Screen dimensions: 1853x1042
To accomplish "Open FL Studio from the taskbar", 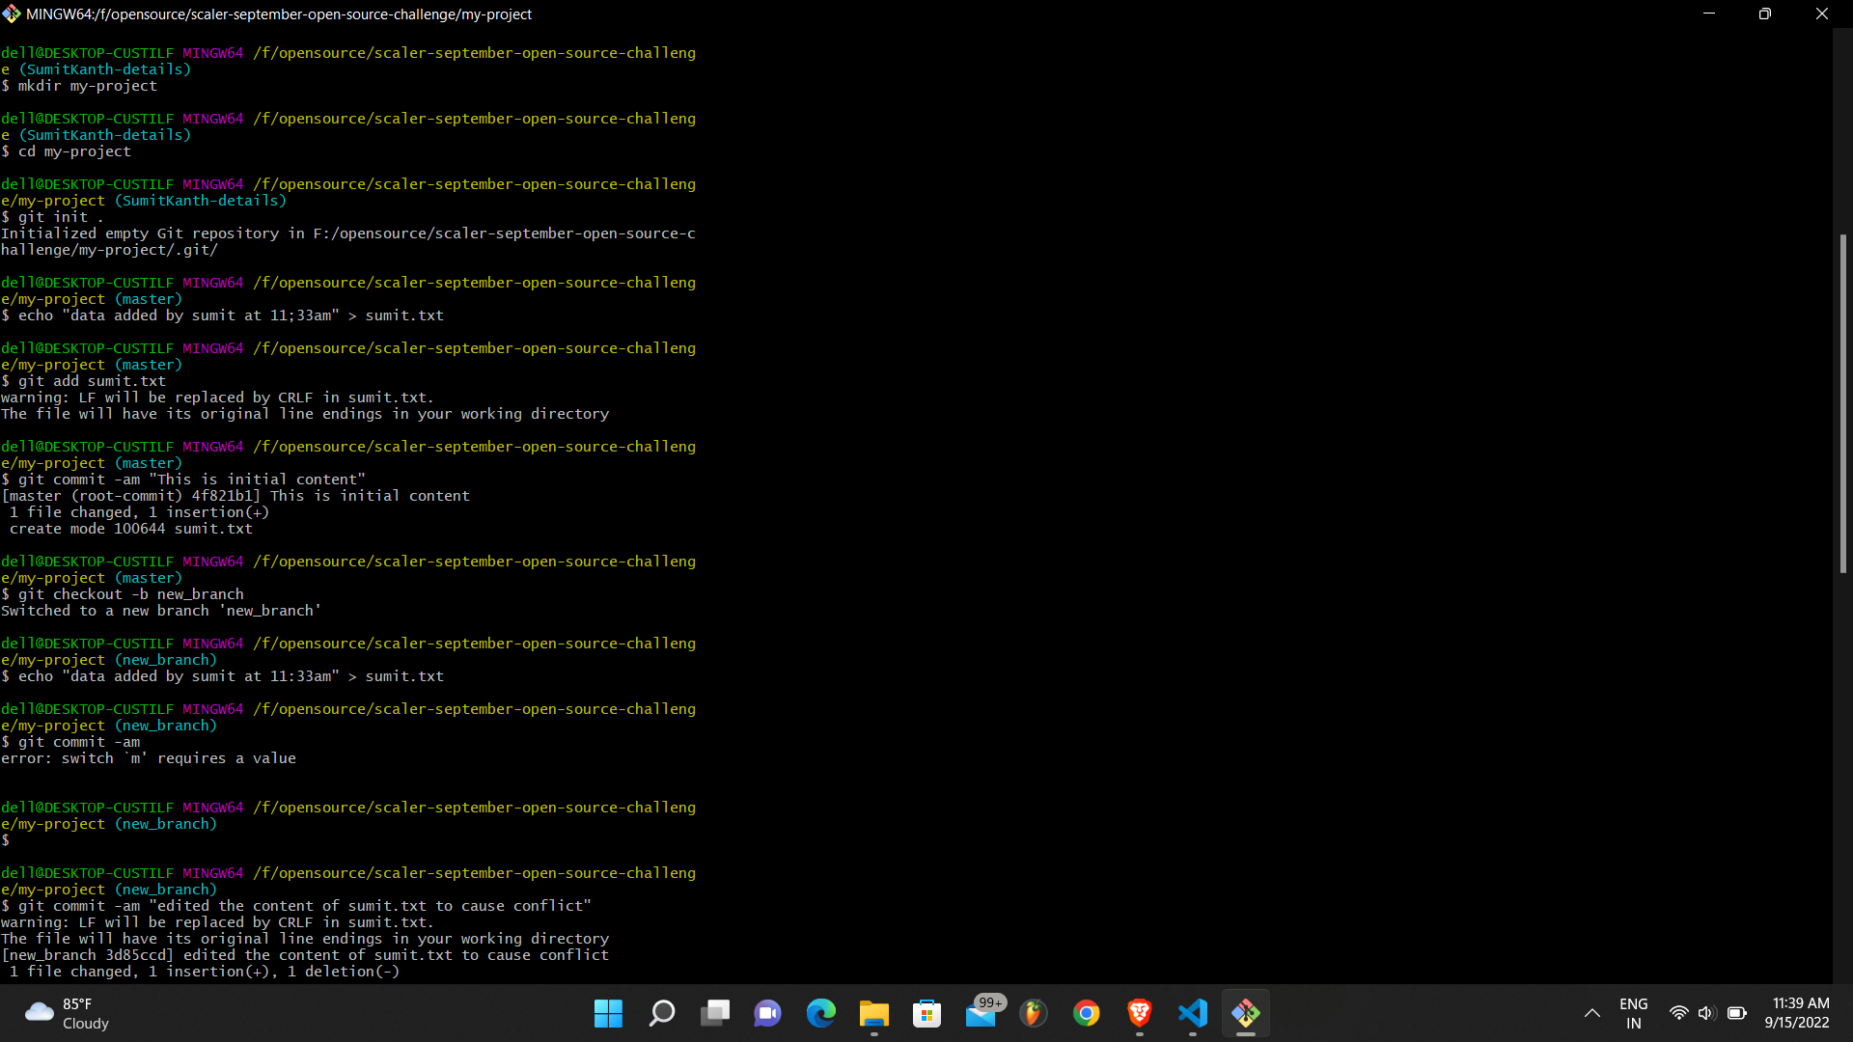I will [x=1034, y=1014].
